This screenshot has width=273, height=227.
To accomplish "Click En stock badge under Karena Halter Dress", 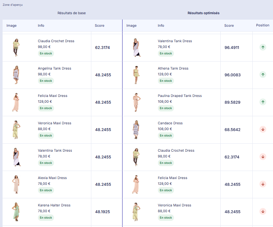I will click(46, 218).
